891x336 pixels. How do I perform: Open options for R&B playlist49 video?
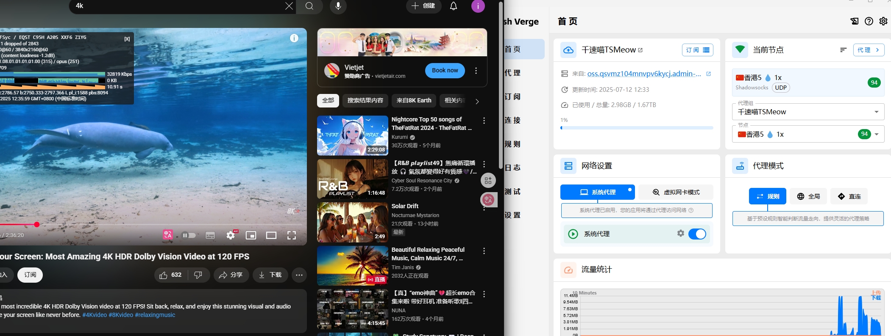point(484,164)
